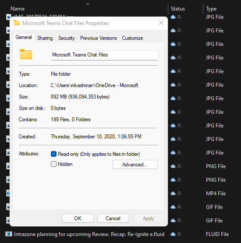
Task: Click the Size on disk 0 bytes value
Action: [58, 108]
